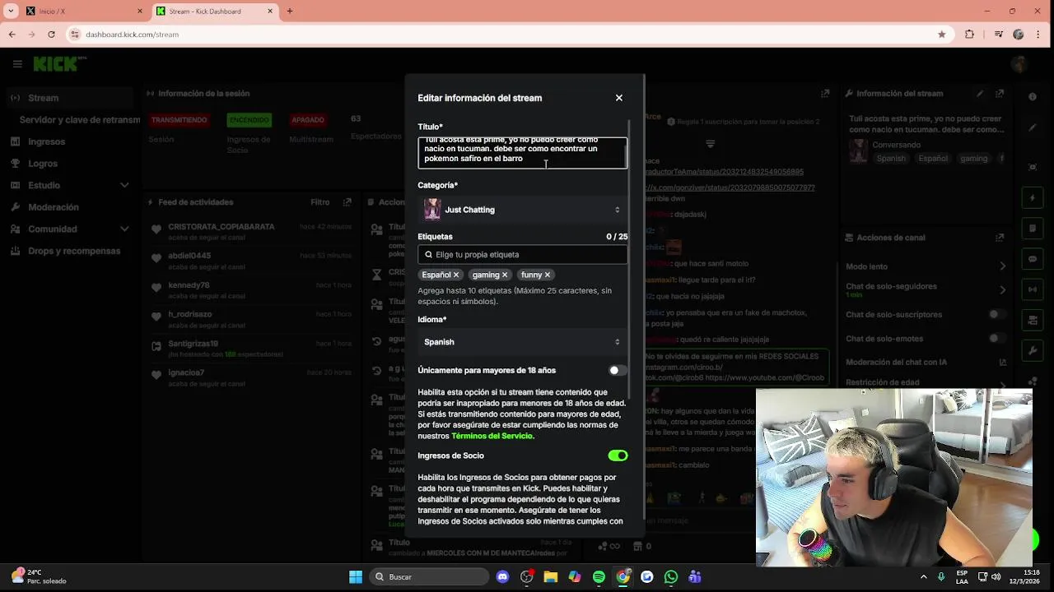Click the Spanish tag in Información del stream
The height and width of the screenshot is (592, 1054).
pyautogui.click(x=890, y=158)
